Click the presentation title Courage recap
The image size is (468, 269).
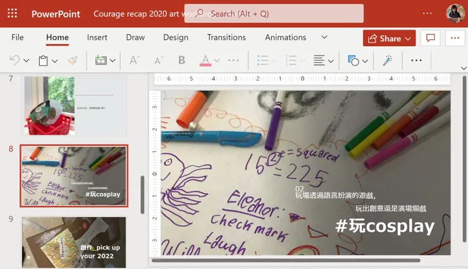click(139, 14)
